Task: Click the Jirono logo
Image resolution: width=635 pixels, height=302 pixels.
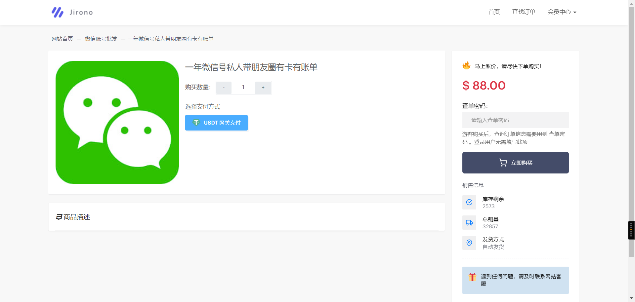Action: point(71,12)
